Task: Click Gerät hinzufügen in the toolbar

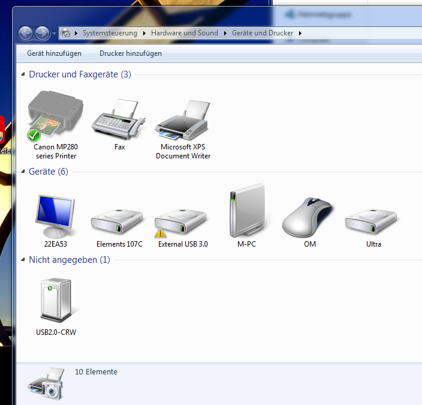Action: [54, 53]
